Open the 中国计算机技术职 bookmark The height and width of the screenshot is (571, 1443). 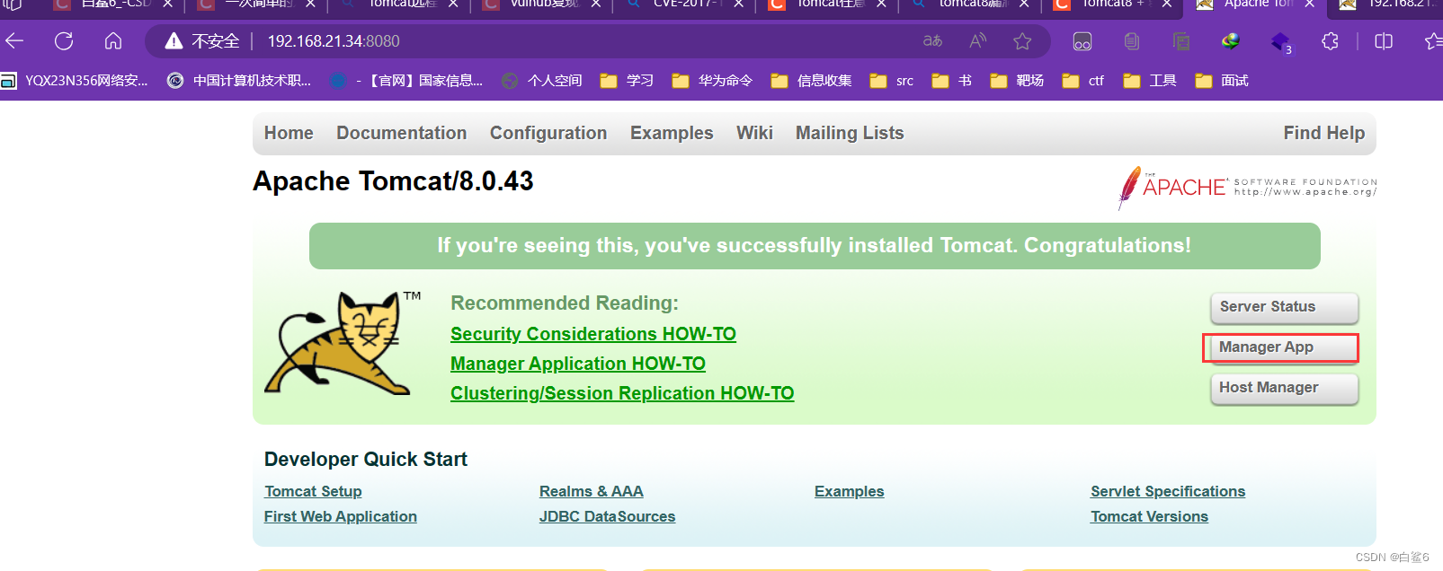pos(239,81)
